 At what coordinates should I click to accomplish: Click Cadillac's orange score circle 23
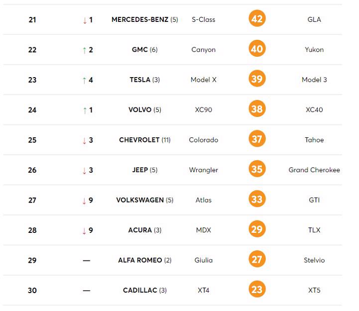click(257, 290)
